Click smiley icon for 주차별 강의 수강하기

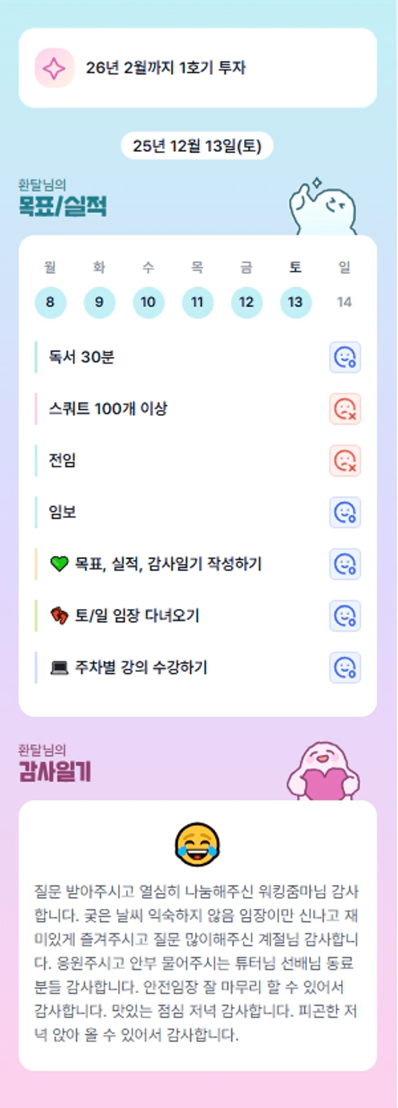345,668
